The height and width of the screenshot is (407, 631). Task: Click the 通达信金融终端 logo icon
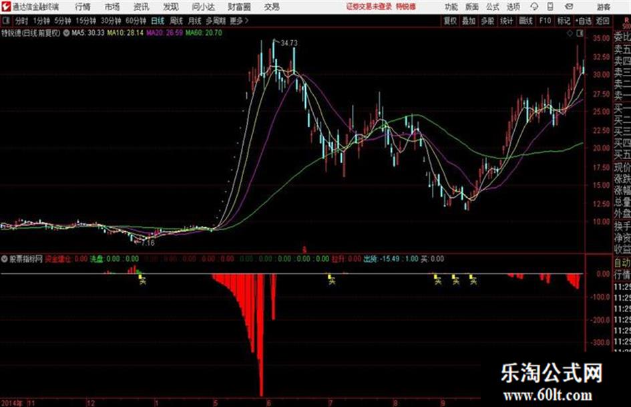coord(5,7)
